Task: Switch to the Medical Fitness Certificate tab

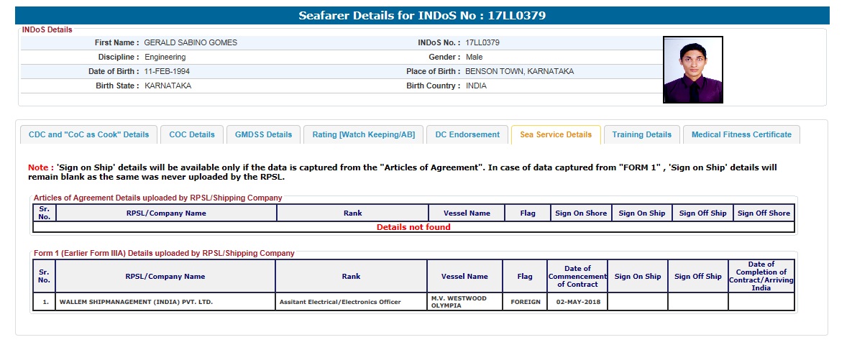Action: pos(741,135)
